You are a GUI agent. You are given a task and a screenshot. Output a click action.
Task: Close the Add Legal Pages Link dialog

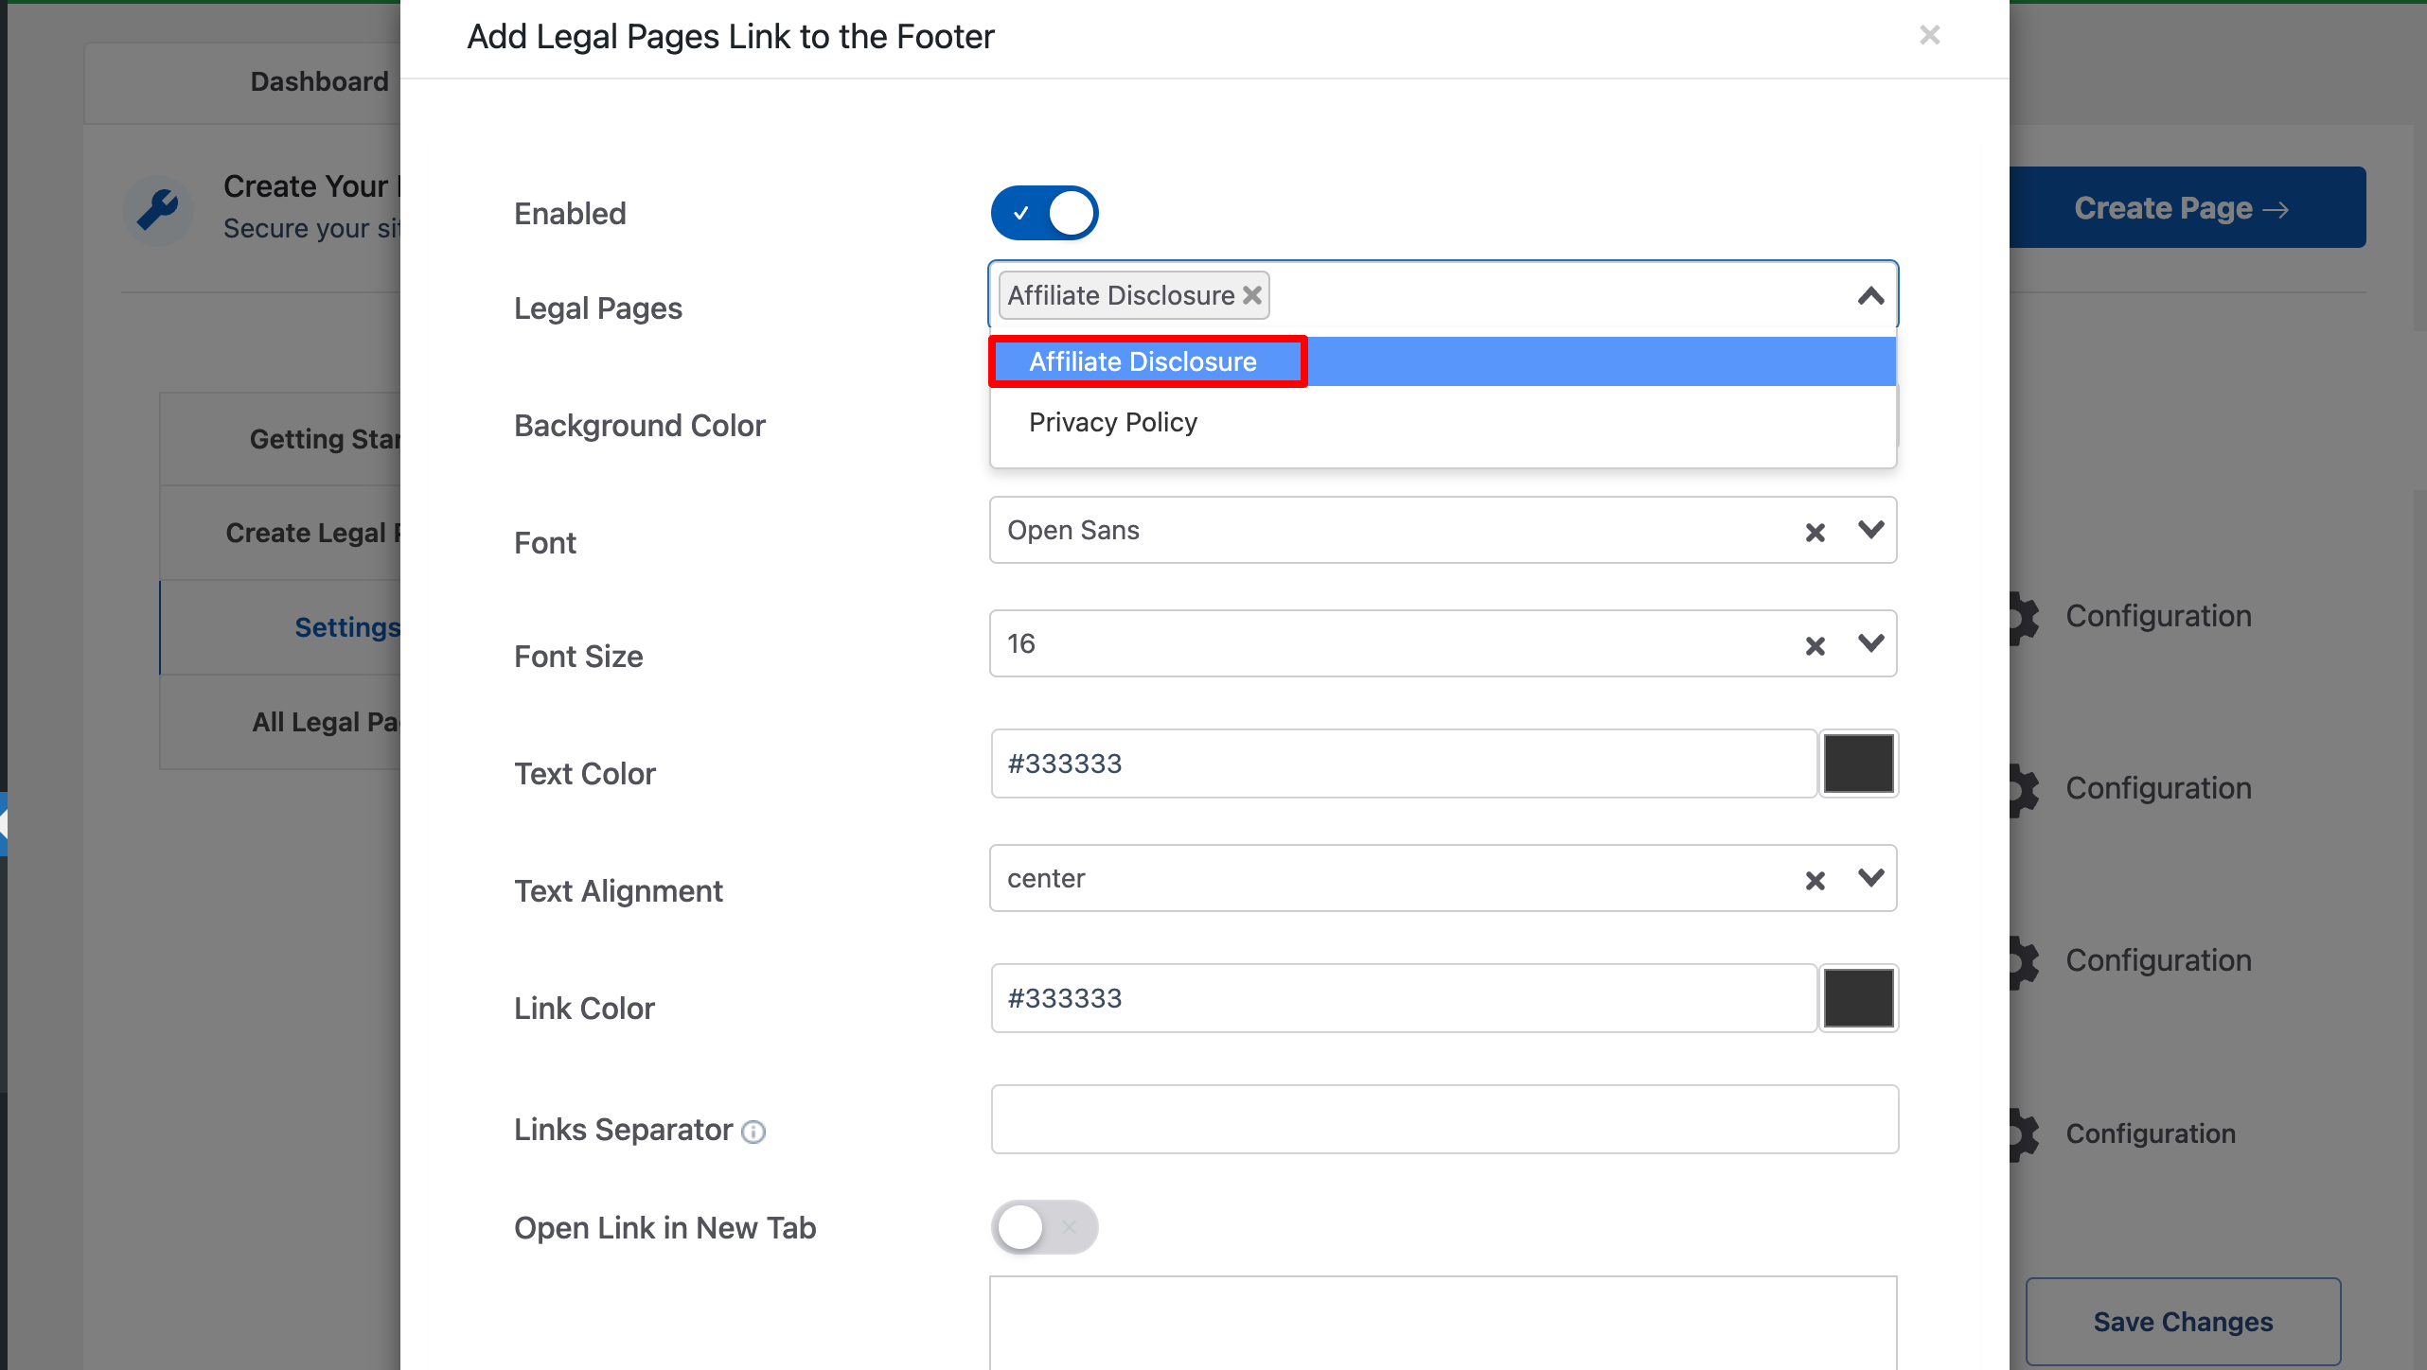[x=1929, y=35]
